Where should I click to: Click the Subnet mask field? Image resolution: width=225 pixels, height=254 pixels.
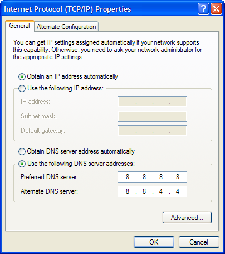coord(152,116)
